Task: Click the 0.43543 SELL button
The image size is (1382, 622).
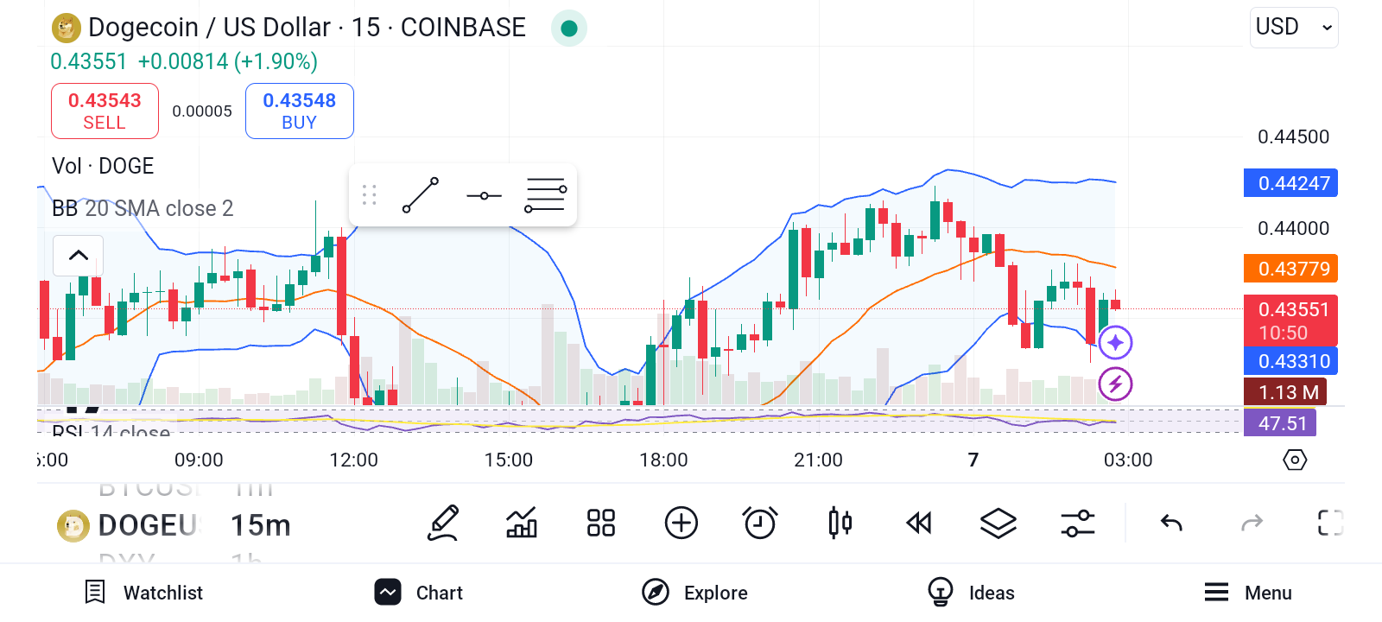Action: (x=105, y=111)
